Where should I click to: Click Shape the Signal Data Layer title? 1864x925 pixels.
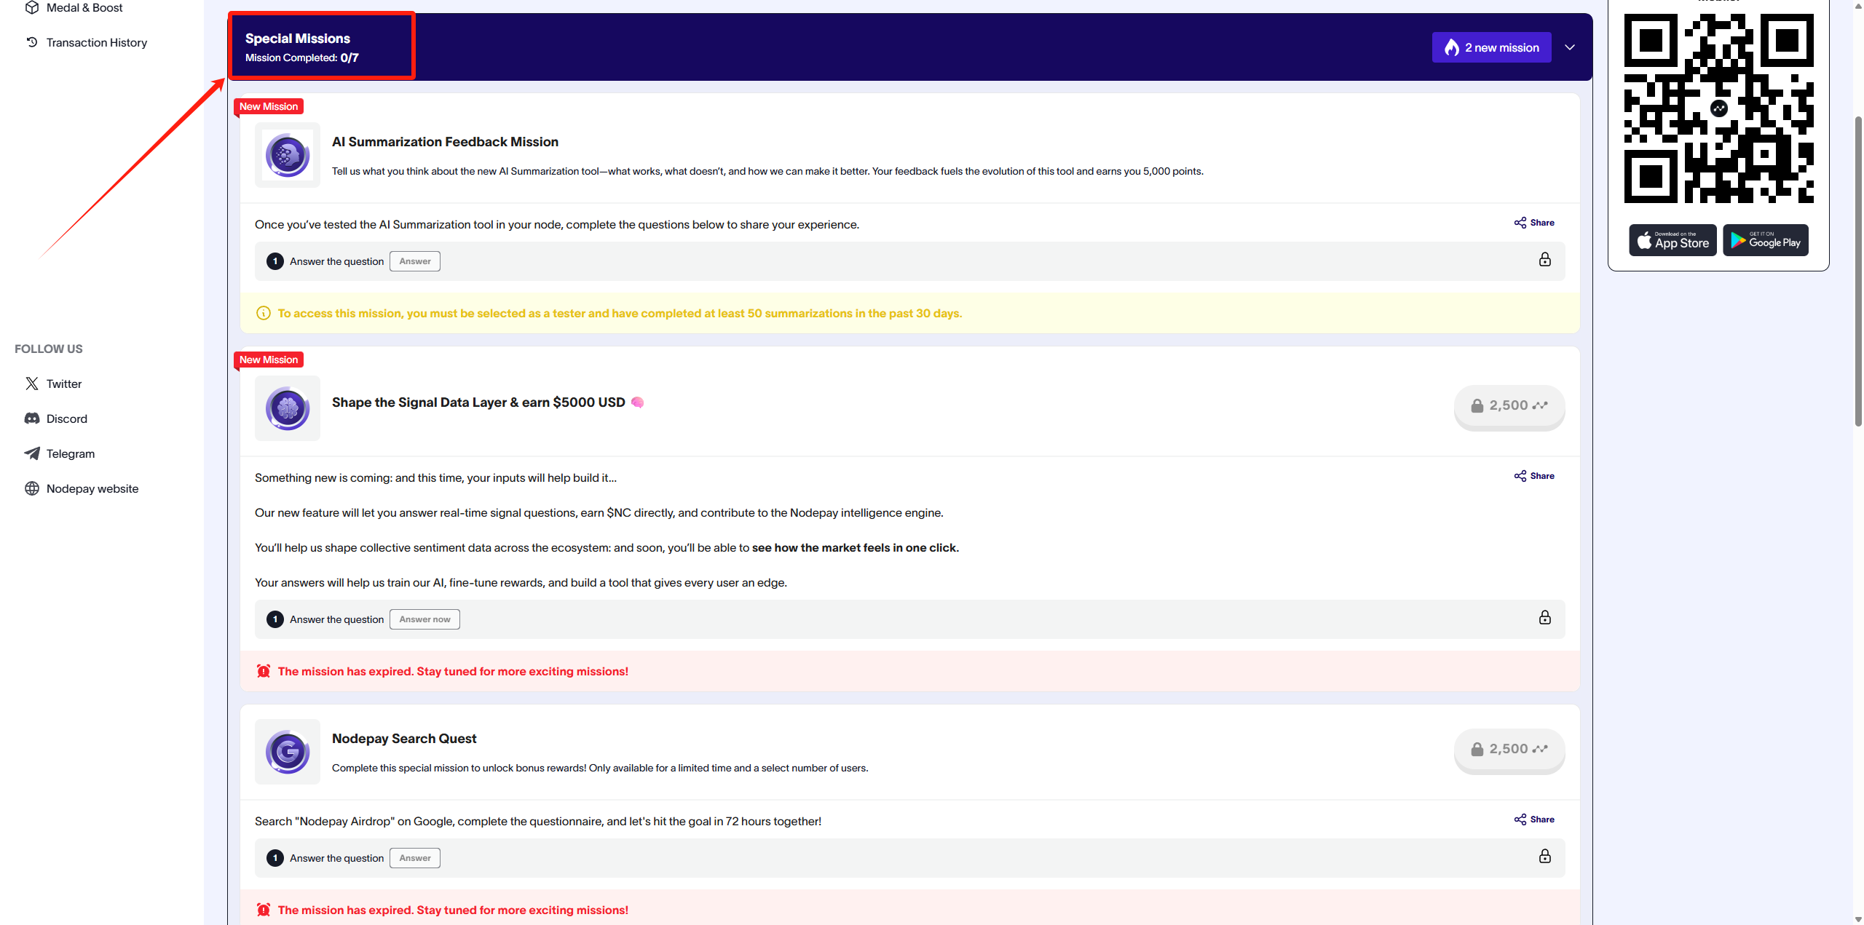[478, 402]
